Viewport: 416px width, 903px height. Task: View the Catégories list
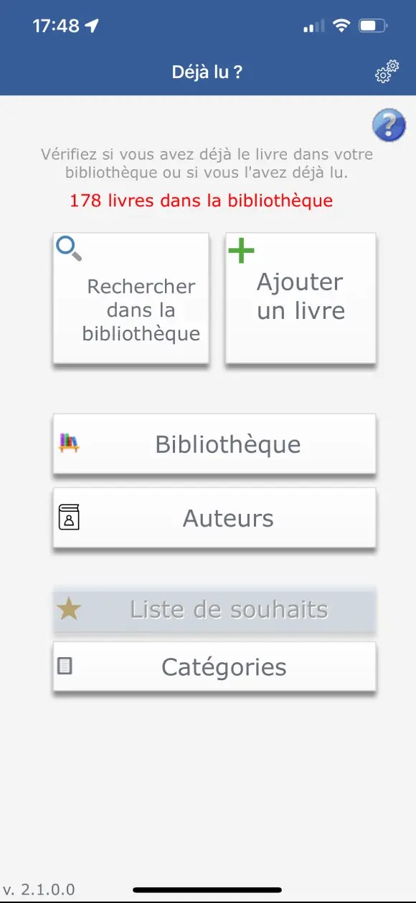point(214,667)
